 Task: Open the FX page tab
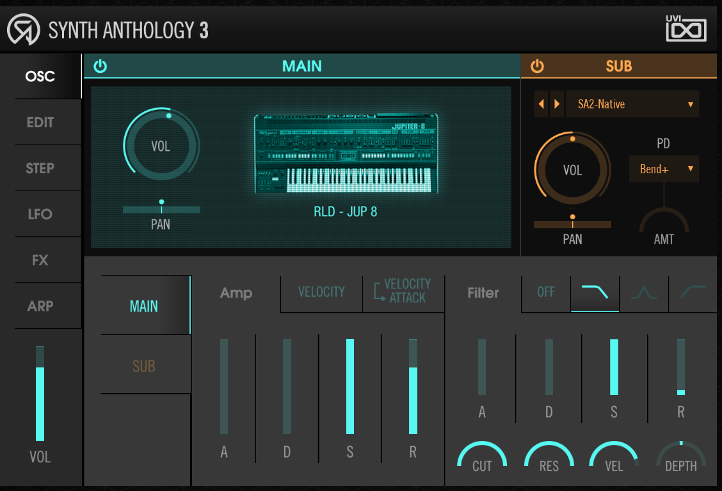pos(40,260)
